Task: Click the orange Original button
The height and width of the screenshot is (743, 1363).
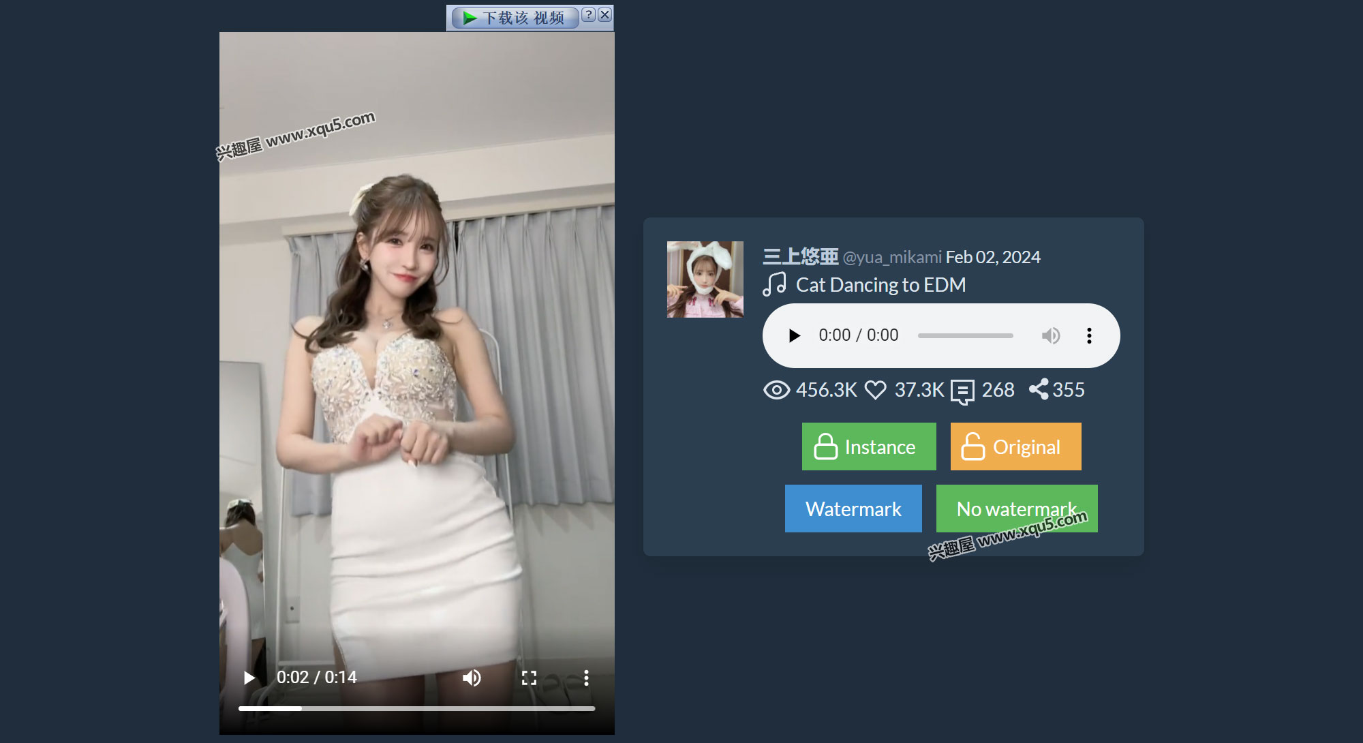Action: click(1015, 446)
